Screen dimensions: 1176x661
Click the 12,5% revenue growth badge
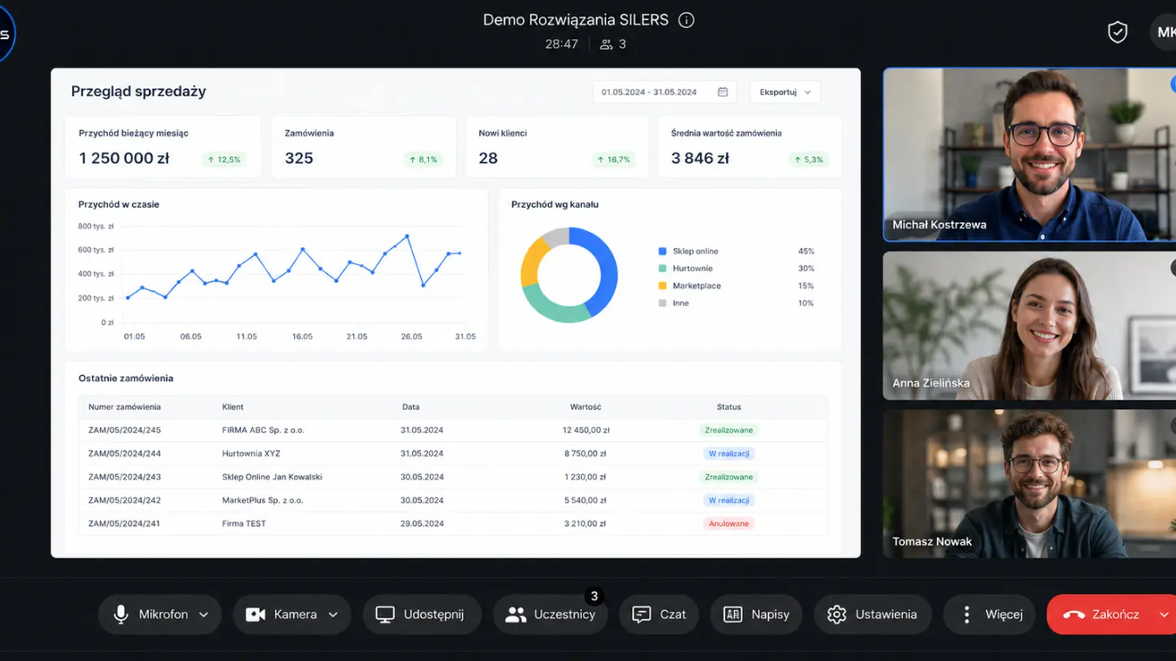click(x=224, y=159)
